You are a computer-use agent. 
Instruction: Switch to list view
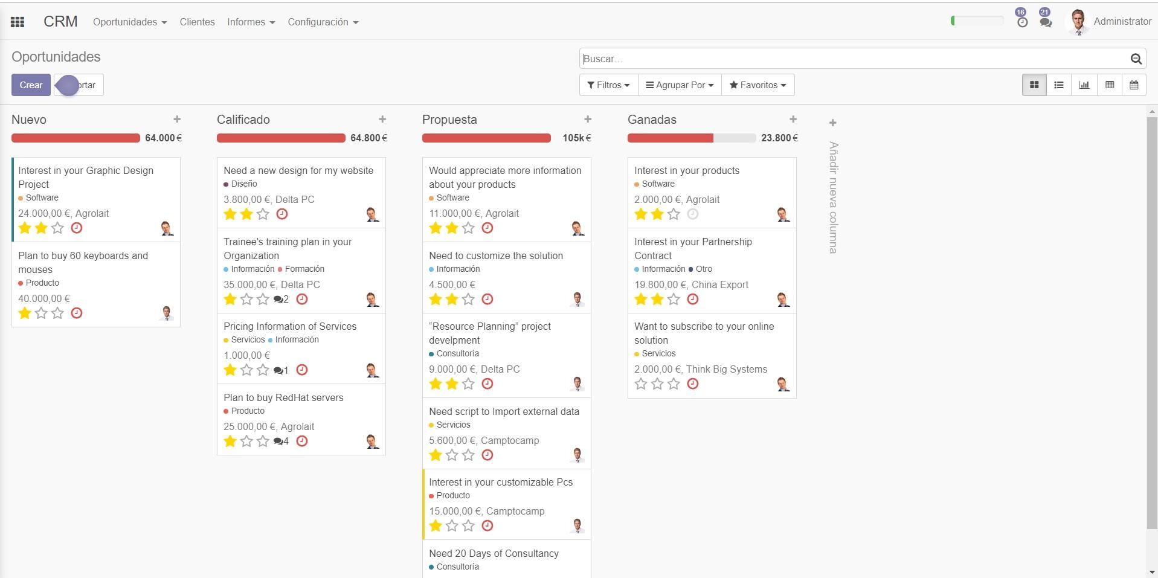pyautogui.click(x=1058, y=85)
